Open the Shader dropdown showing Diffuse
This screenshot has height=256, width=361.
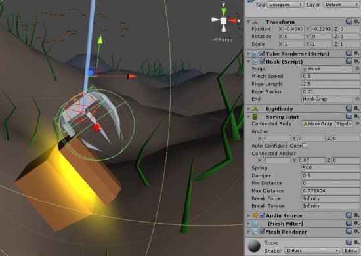pos(312,251)
